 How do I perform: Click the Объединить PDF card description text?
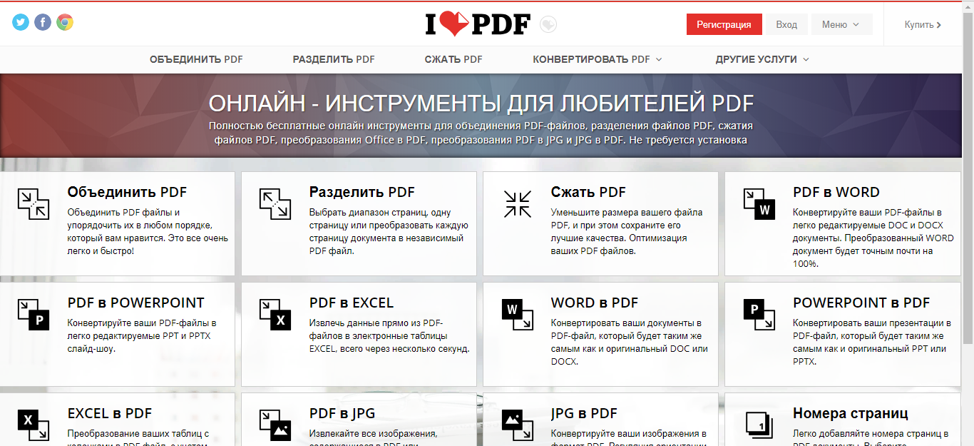click(x=147, y=231)
